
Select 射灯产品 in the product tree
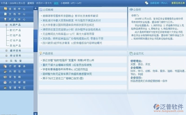tap(15, 30)
